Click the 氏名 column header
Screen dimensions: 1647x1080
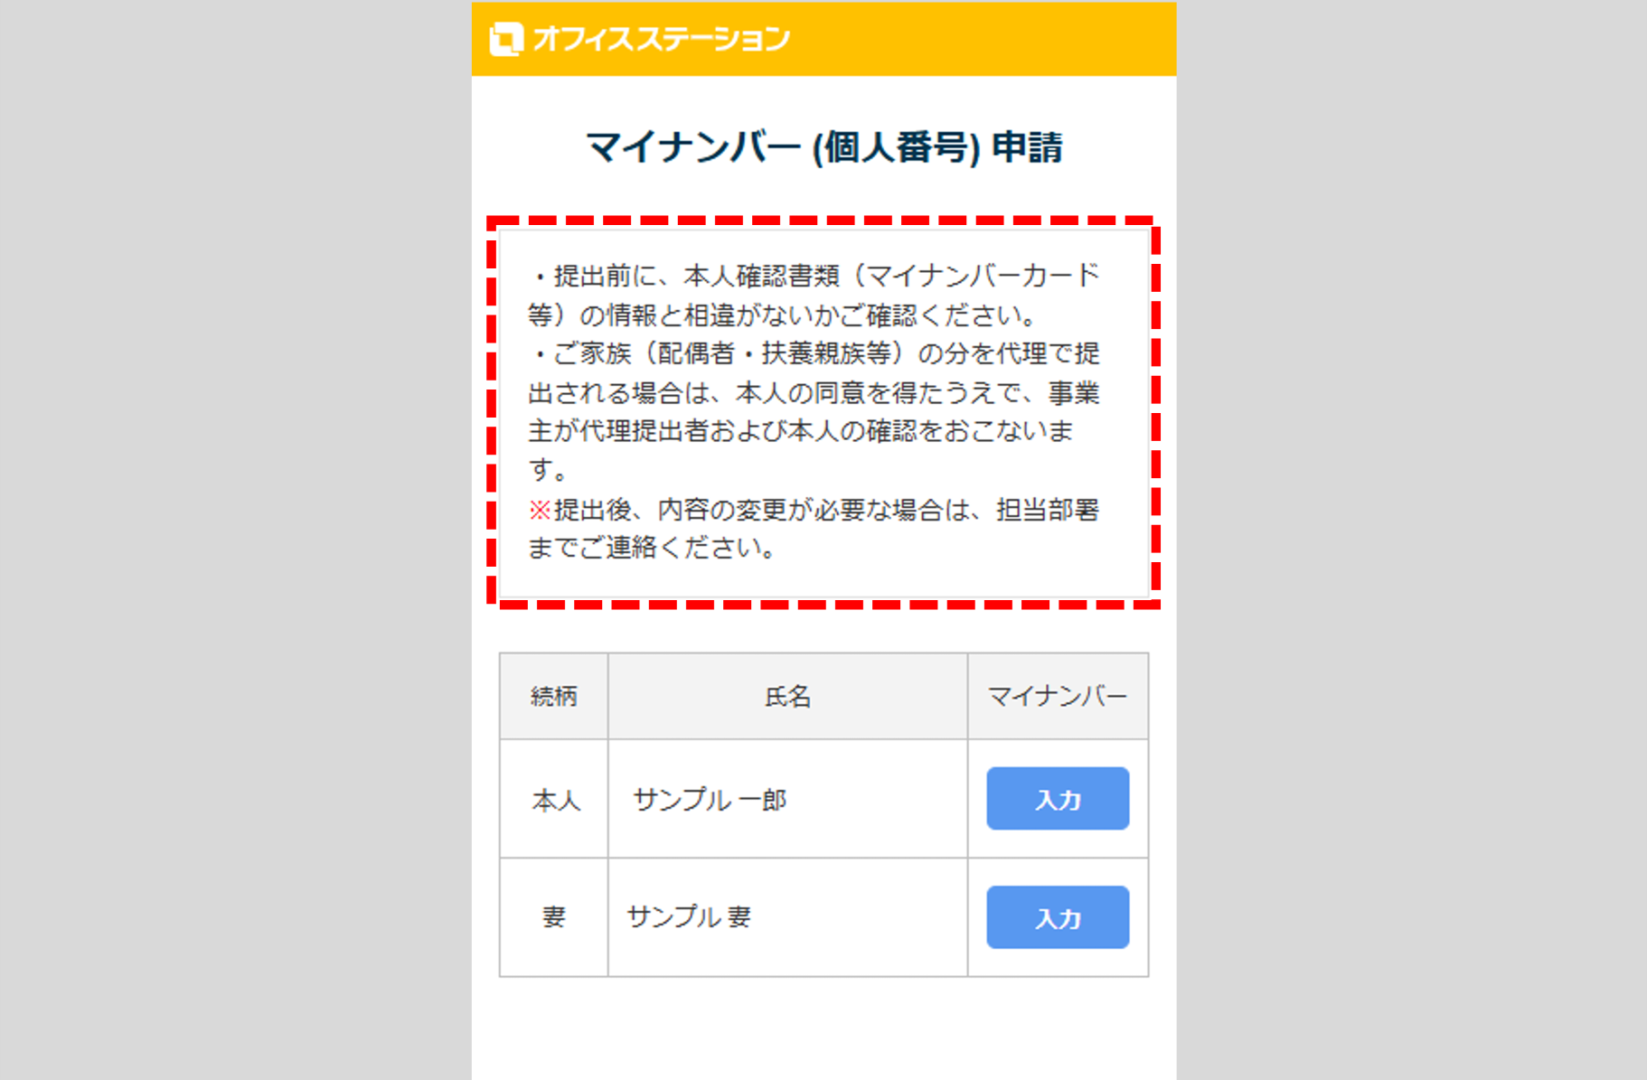click(787, 696)
